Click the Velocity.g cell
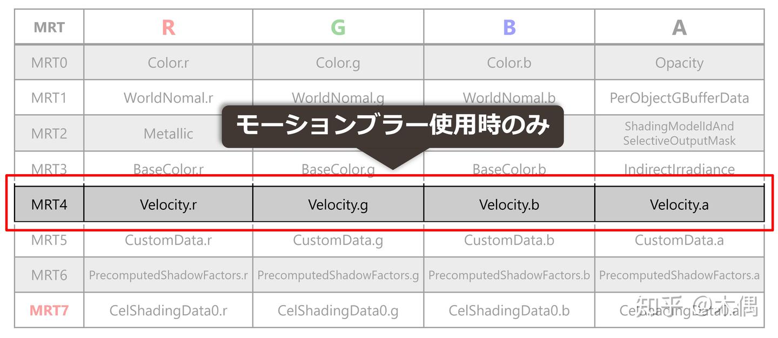The height and width of the screenshot is (338, 778). (338, 204)
